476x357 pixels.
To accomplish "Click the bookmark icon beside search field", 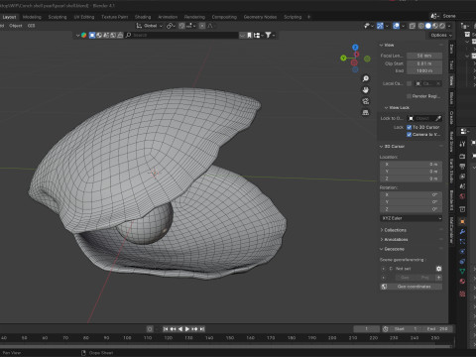I will coord(249,35).
